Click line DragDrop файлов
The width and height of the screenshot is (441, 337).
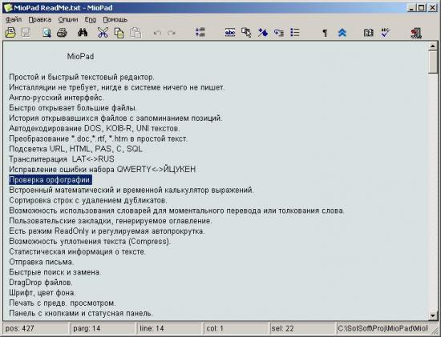coord(41,283)
